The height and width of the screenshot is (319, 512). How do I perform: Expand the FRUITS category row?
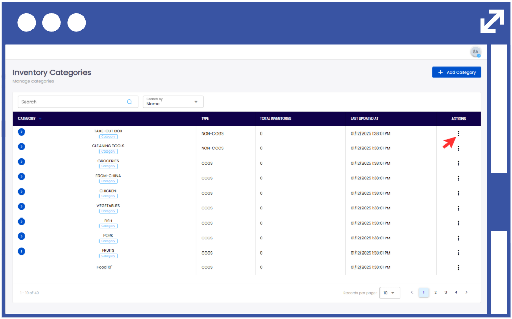[x=21, y=251]
